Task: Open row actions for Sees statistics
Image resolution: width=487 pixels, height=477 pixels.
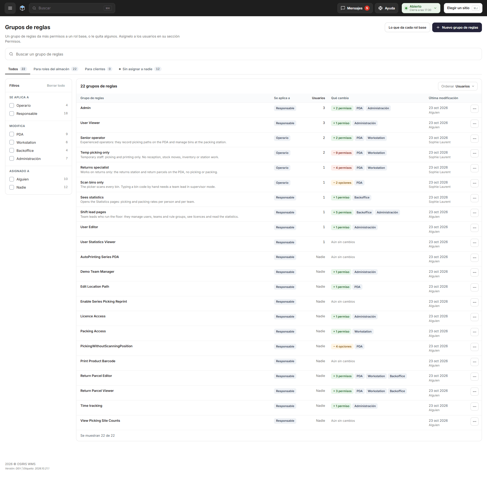Action: point(474,198)
